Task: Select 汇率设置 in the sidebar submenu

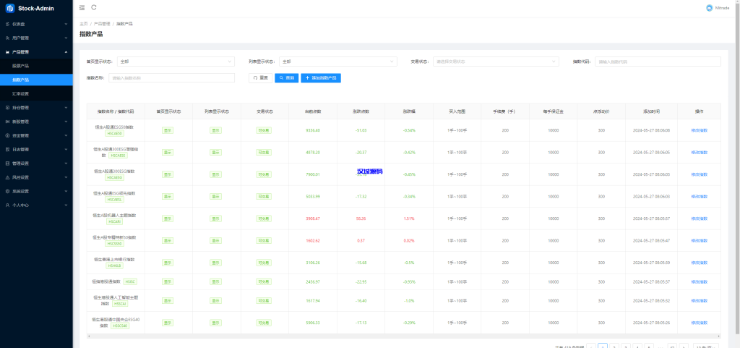Action: tap(21, 93)
